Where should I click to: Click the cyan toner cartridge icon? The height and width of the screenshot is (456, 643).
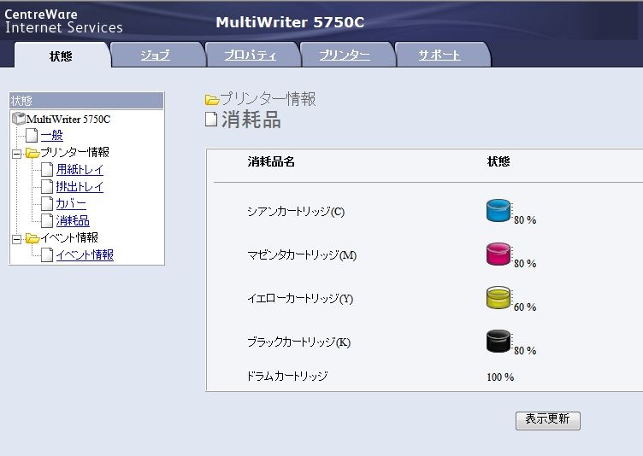pos(498,210)
